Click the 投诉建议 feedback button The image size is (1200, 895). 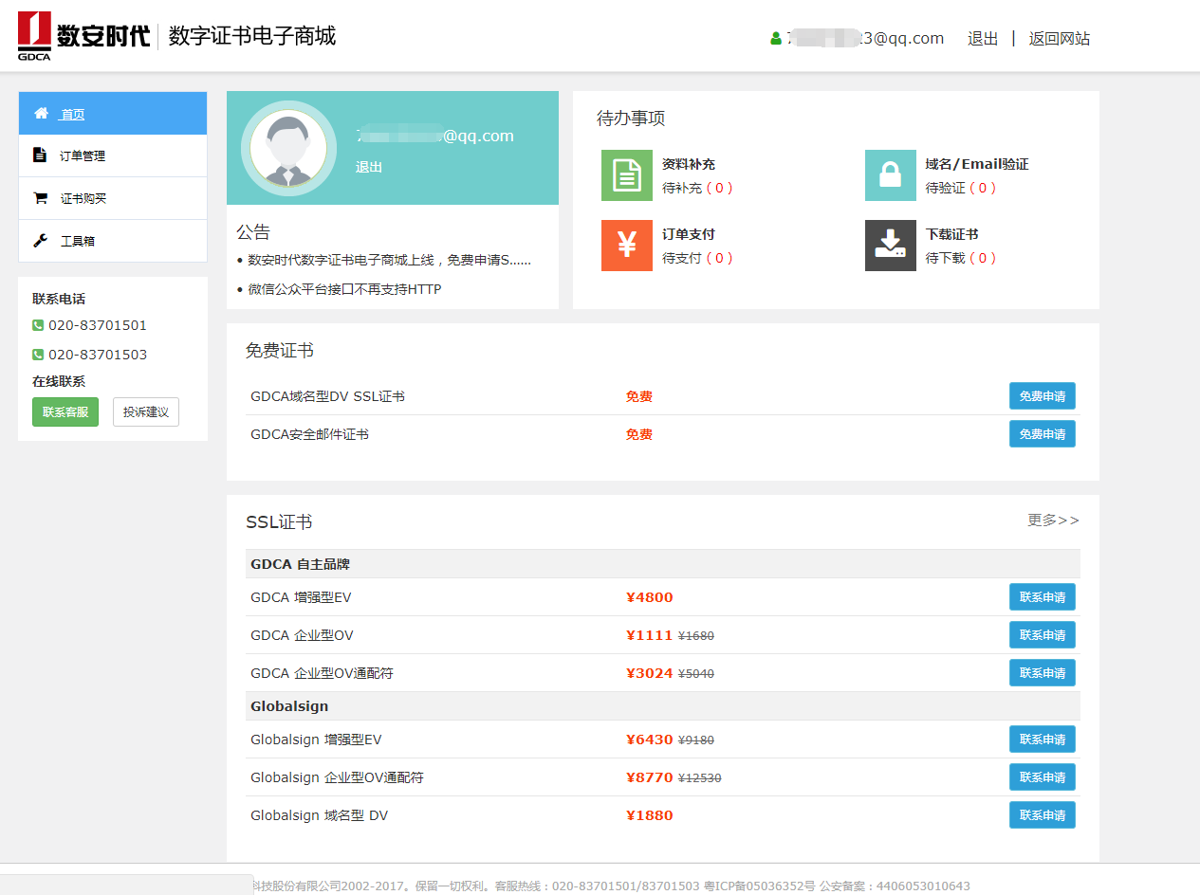145,411
